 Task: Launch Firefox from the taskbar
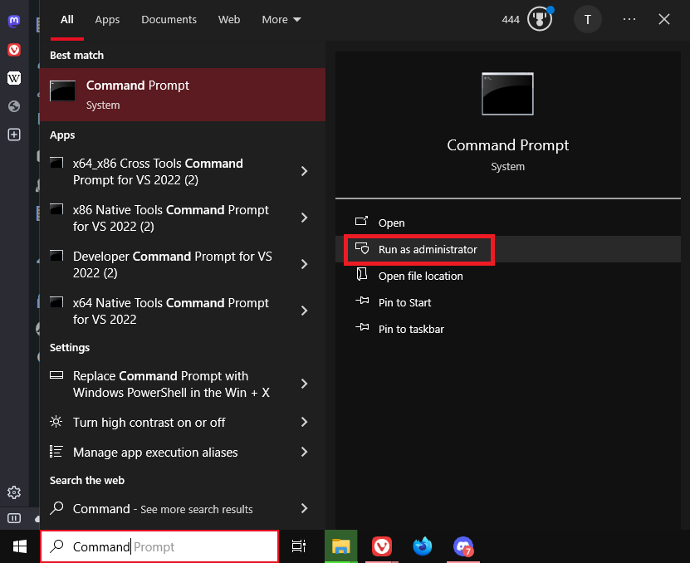click(x=423, y=547)
